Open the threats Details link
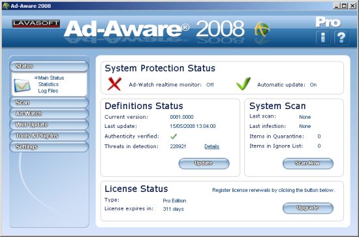359x237 pixels. tap(211, 146)
